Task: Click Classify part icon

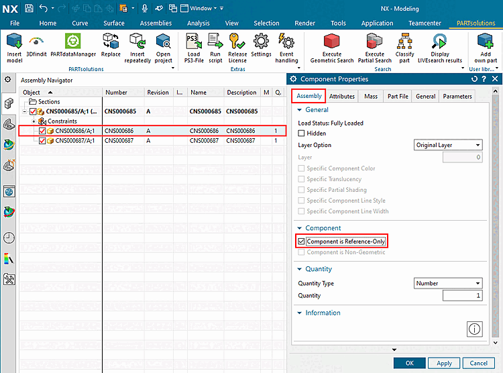Action: [x=404, y=42]
